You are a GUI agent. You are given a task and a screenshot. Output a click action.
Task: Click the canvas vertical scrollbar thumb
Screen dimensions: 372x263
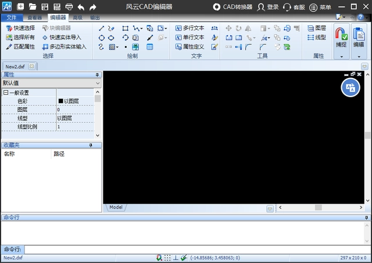point(368,136)
